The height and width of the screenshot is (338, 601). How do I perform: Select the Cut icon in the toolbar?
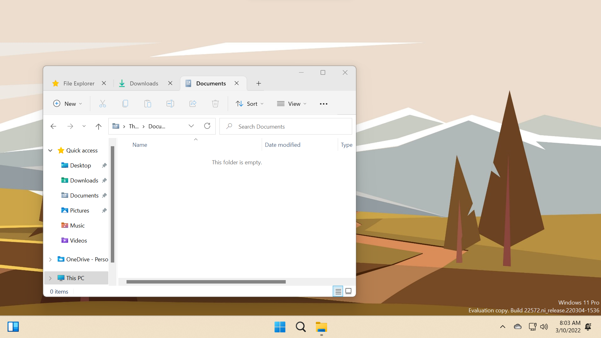(x=102, y=104)
